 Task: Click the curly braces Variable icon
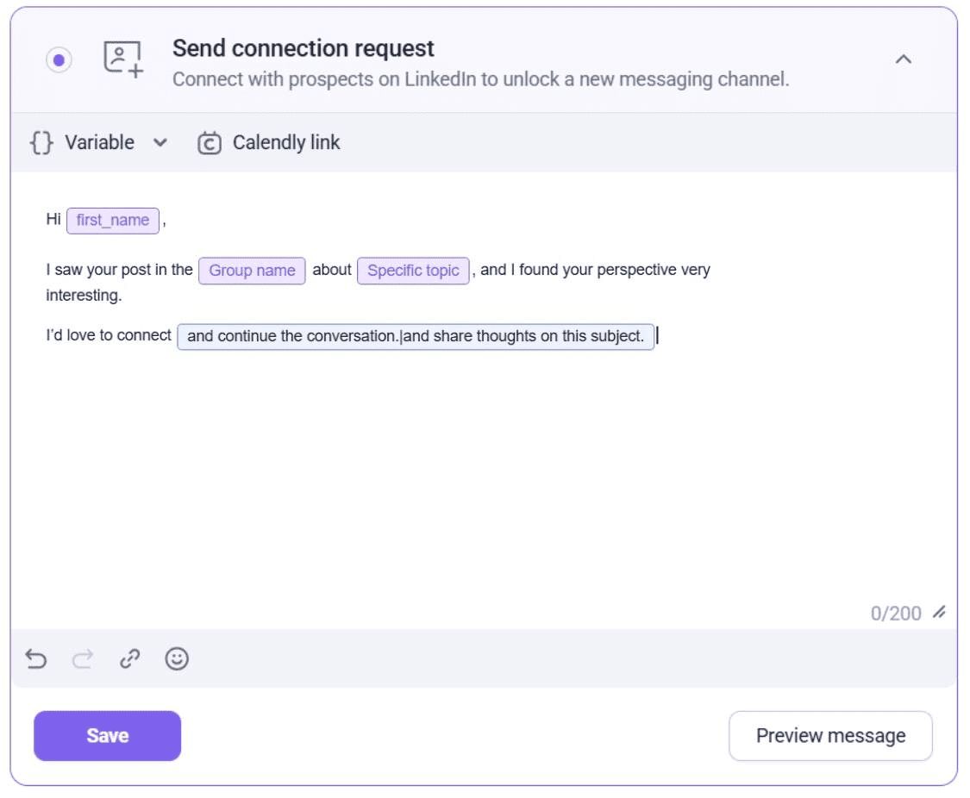click(41, 142)
